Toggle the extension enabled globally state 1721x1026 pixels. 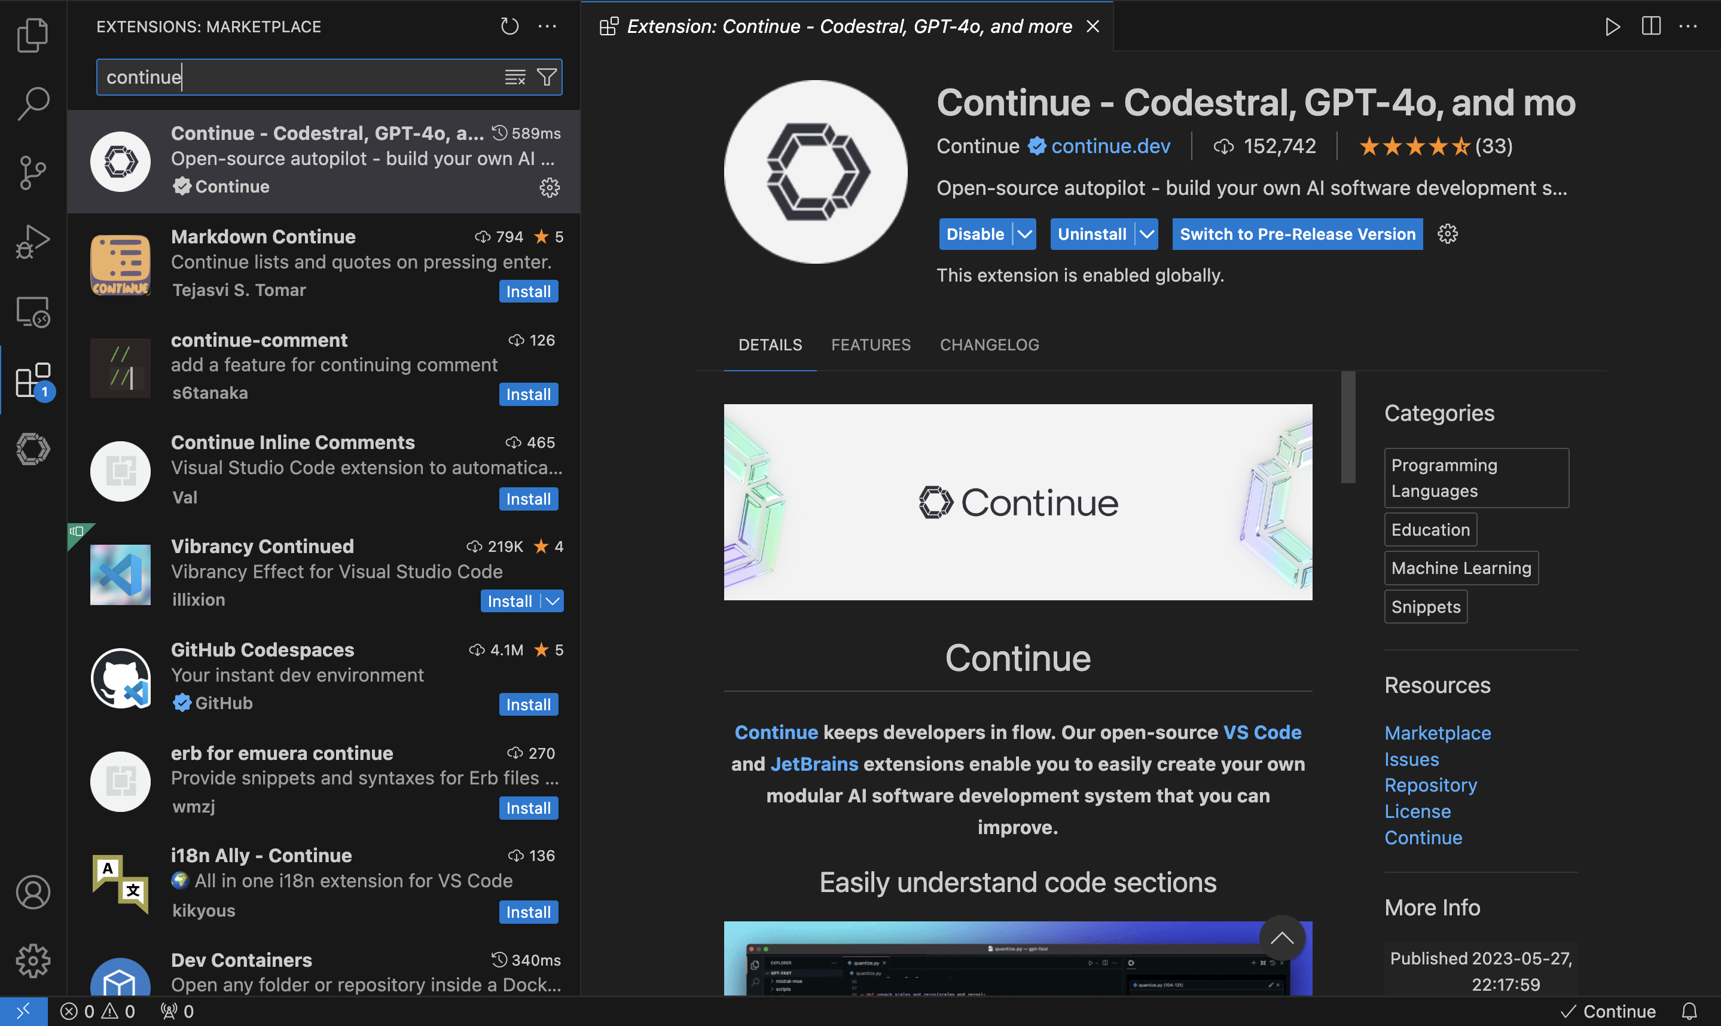pos(974,233)
